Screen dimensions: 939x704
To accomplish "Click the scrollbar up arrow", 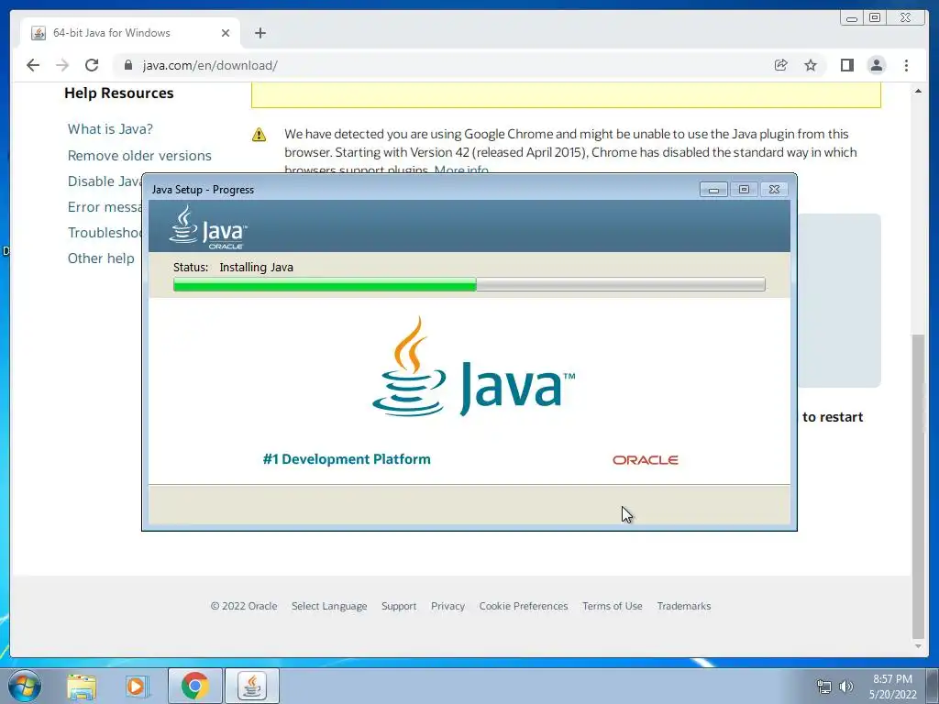I will coord(918,91).
